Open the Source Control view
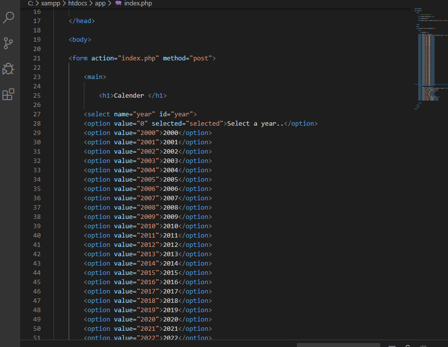 click(x=8, y=43)
